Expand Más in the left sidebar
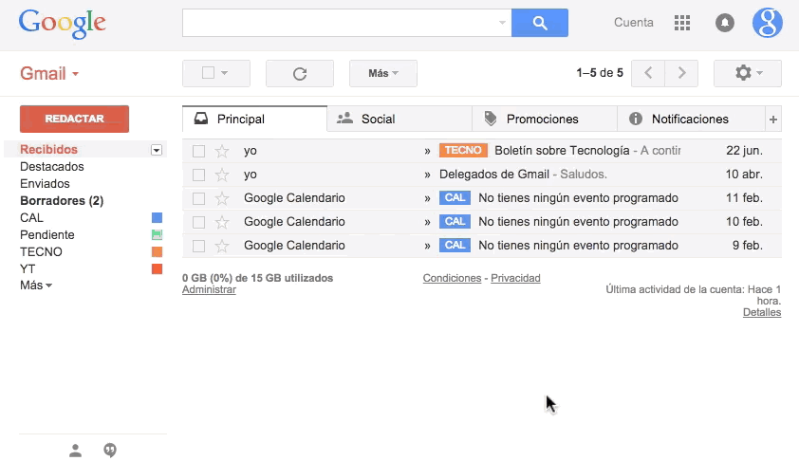 click(36, 286)
